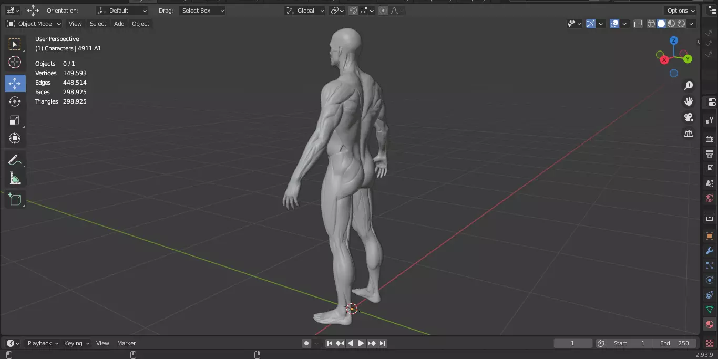This screenshot has width=718, height=359.
Task: Activate the Cursor tool
Action: 15,63
